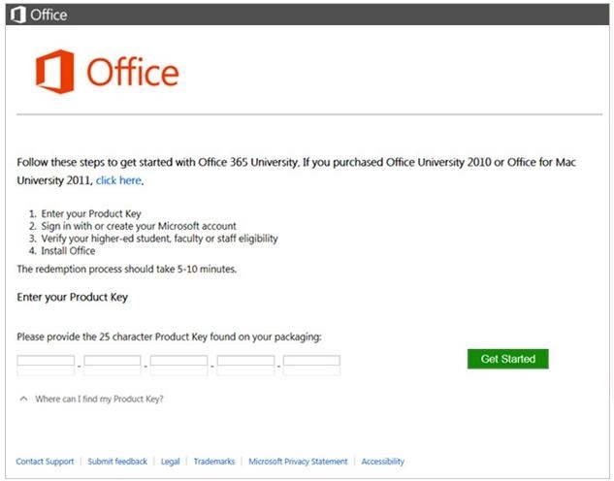
Task: Click the green Get Started button
Action: (508, 359)
